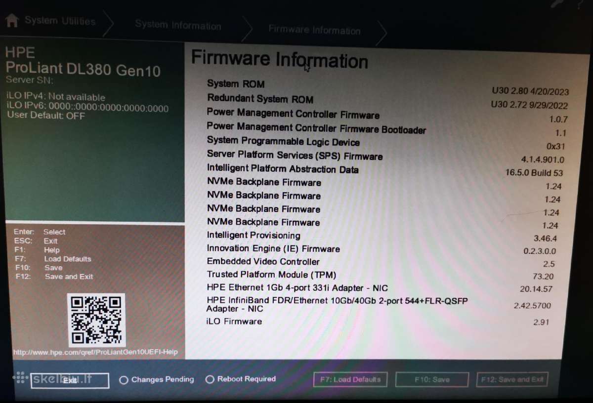Click the F7: Load Defaults key hint
This screenshot has width=593, height=403.
[x=53, y=259]
